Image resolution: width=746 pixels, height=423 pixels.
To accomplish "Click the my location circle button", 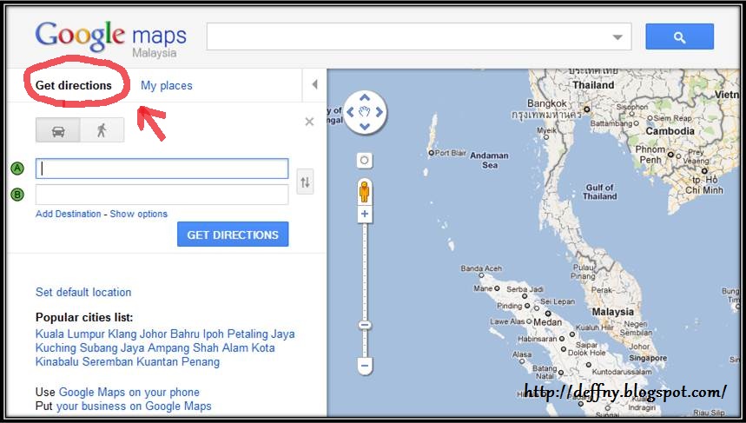I will 365,161.
